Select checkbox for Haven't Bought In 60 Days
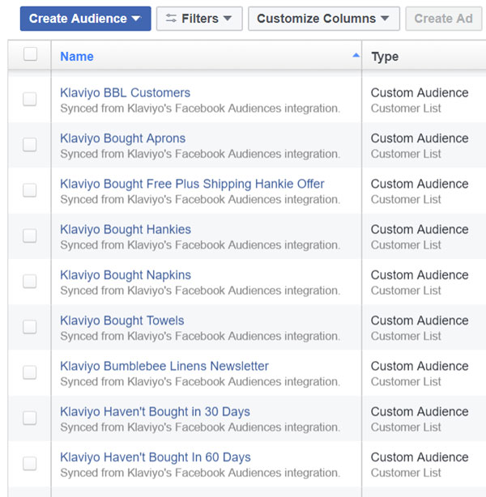Image resolution: width=486 pixels, height=497 pixels. pyautogui.click(x=29, y=463)
